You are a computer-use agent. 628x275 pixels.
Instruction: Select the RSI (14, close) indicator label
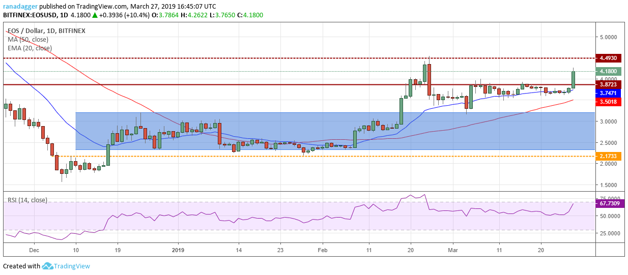point(27,200)
